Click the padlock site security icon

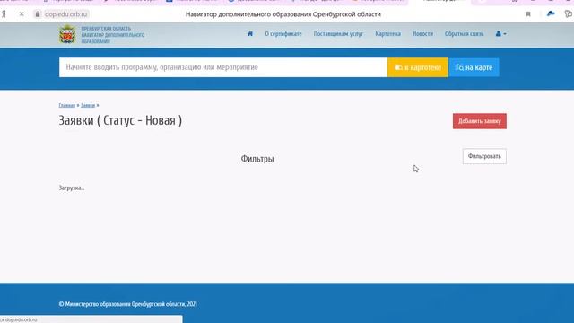(38, 14)
